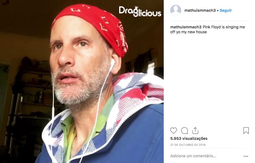Screen dimensions: 255x163
Task: Like the post with the heart icon
Action: click(173, 131)
